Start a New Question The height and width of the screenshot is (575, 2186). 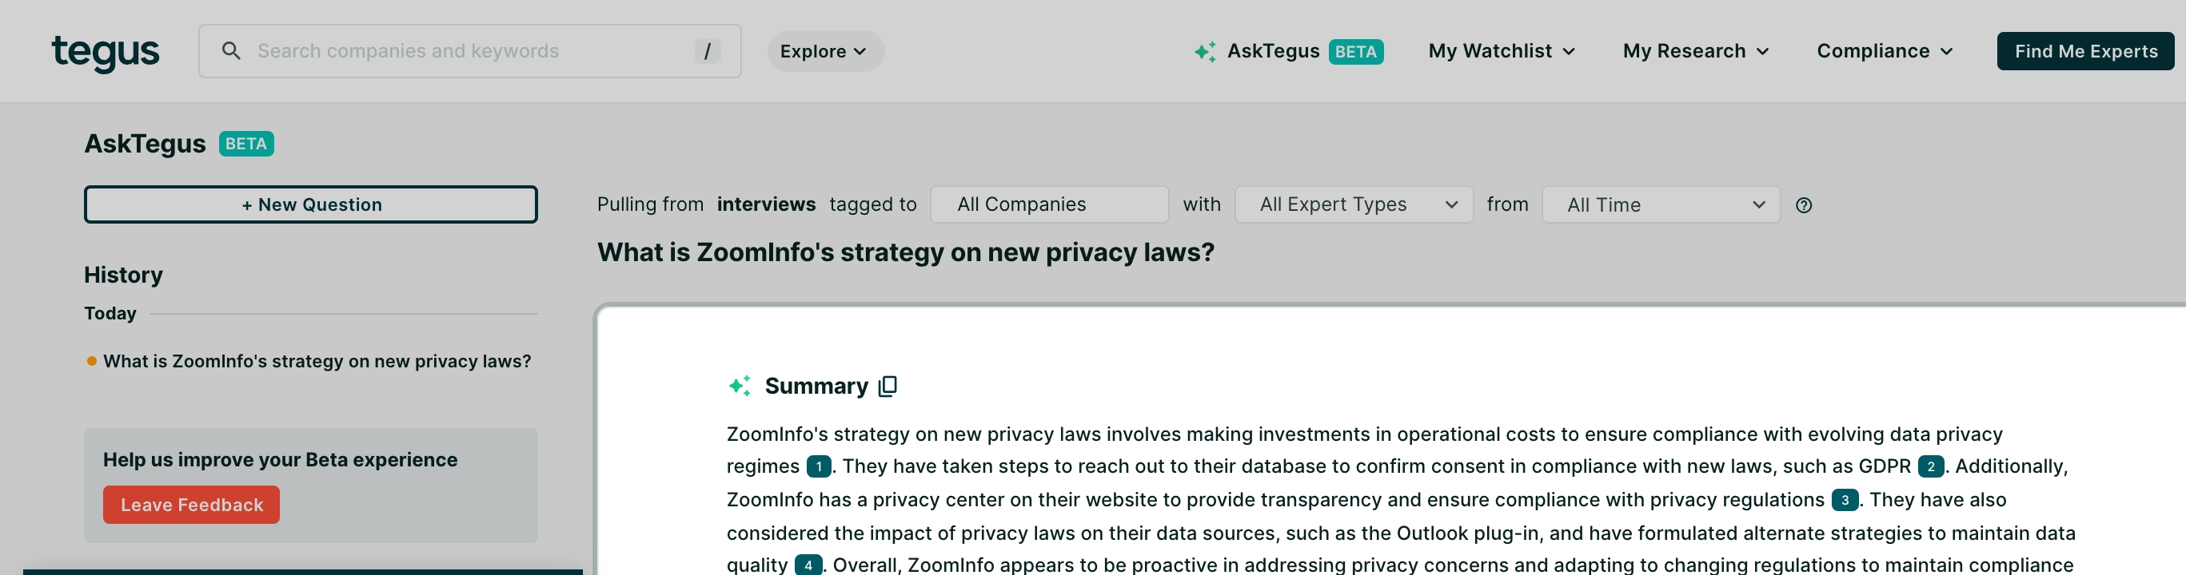310,204
